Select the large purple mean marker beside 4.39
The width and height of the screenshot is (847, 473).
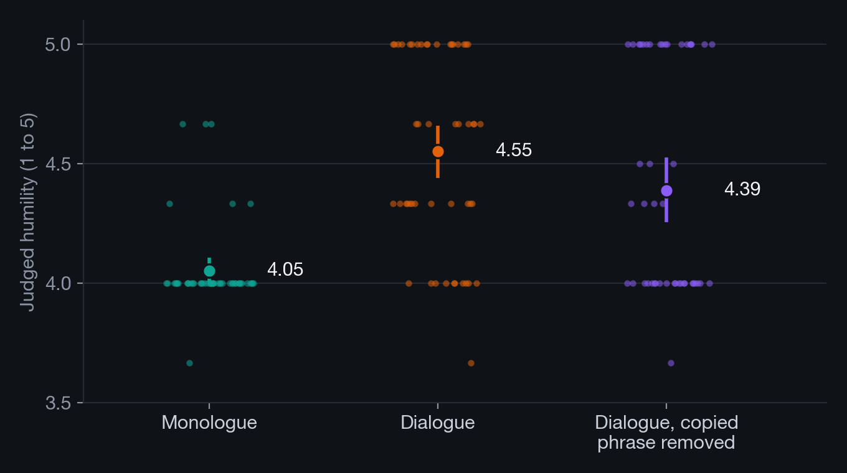tap(666, 190)
